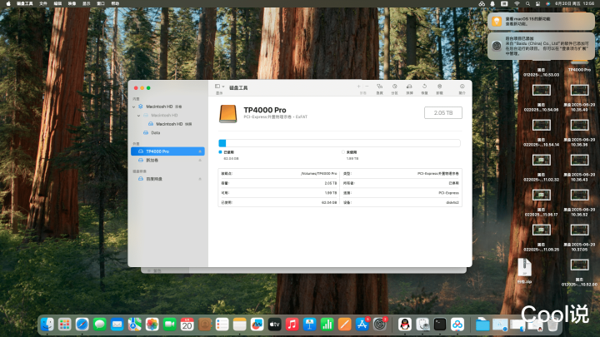Open System Settings from the Dock

(x=380, y=325)
